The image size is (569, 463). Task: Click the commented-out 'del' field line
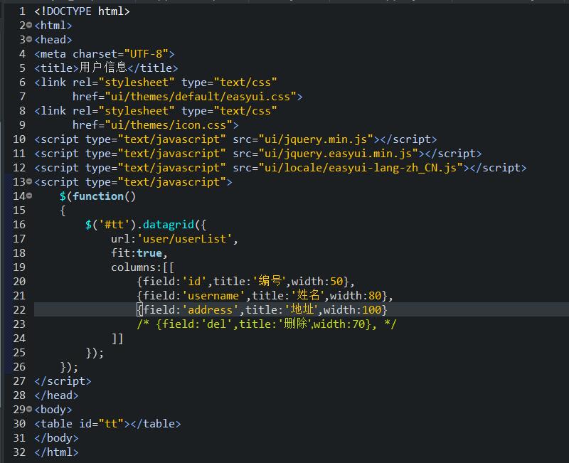(267, 324)
